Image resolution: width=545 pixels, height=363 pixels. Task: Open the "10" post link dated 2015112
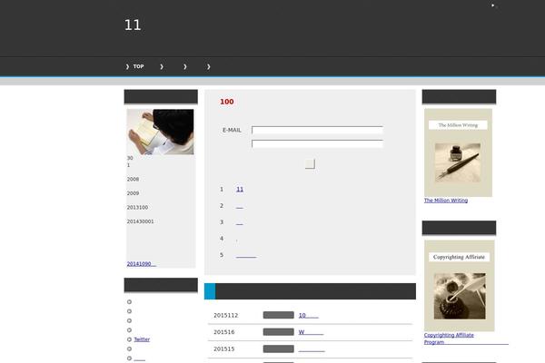click(308, 316)
